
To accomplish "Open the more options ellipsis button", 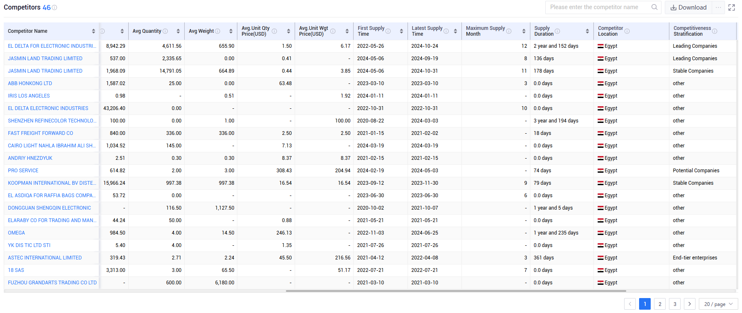I will click(x=718, y=7).
